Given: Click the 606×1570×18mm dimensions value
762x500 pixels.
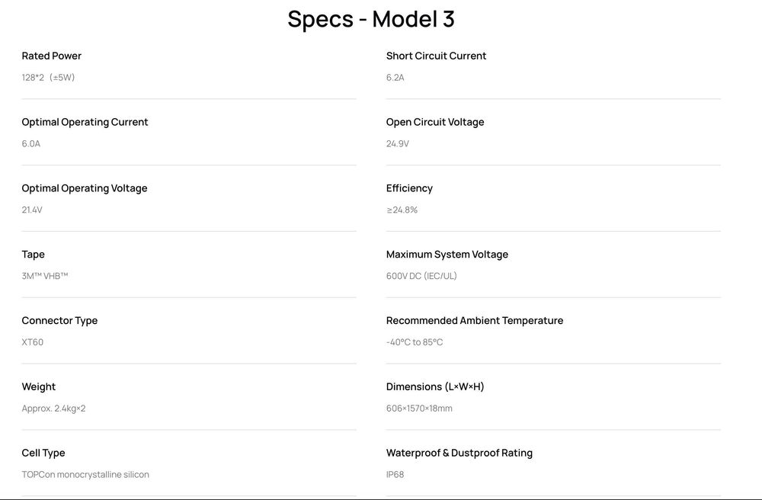Looking at the screenshot, I should (419, 409).
